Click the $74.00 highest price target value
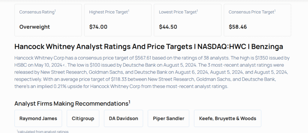This screenshot has width=308, height=133. 98,27
